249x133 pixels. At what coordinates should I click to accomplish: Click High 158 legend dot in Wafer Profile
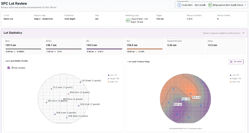click(109, 82)
